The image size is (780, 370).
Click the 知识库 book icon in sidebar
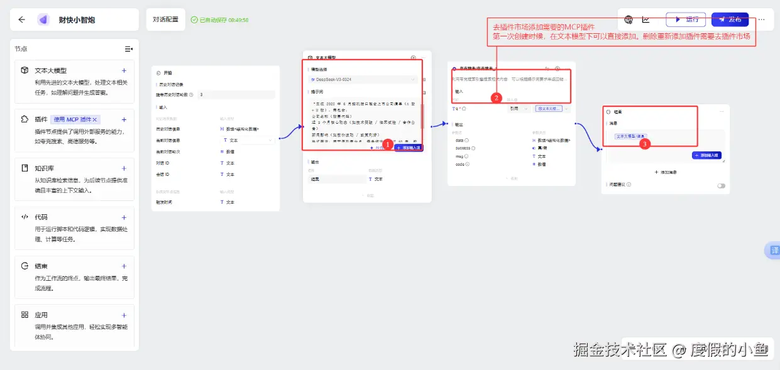25,168
